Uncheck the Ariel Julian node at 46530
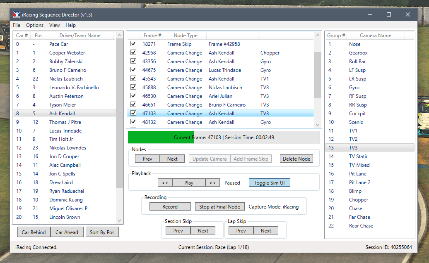The width and height of the screenshot is (429, 263). [133, 96]
